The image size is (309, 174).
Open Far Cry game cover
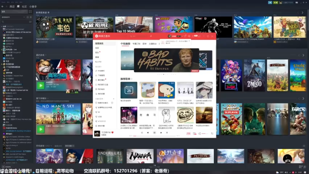click(298, 119)
